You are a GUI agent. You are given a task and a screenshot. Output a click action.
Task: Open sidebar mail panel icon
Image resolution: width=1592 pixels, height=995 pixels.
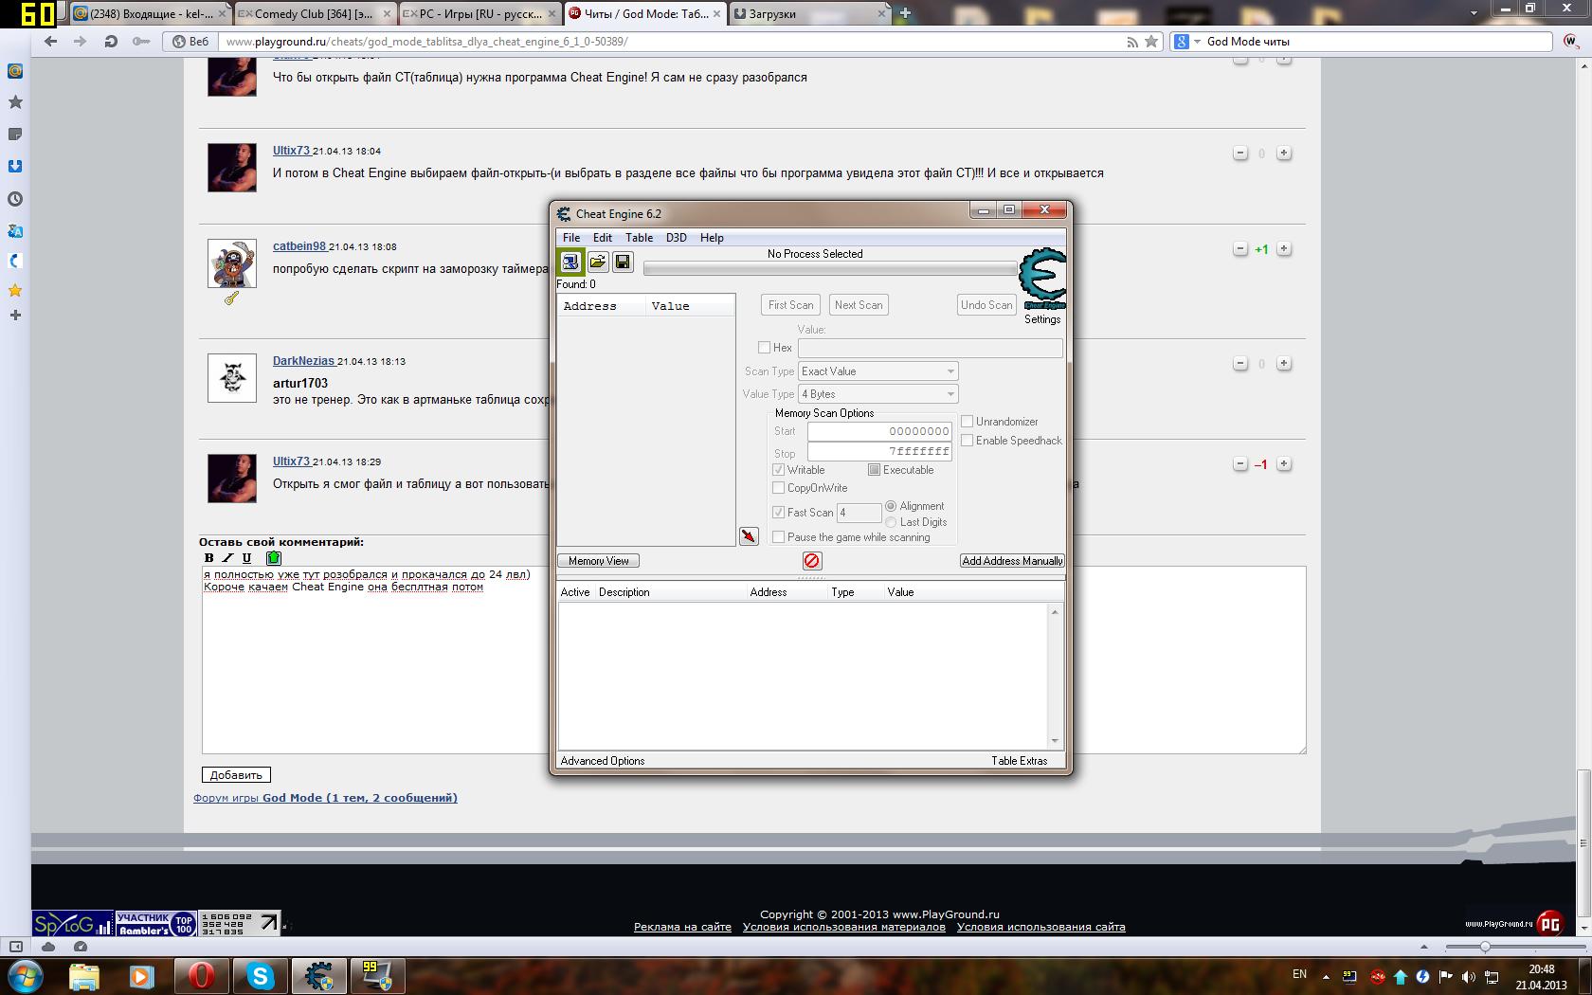15,71
